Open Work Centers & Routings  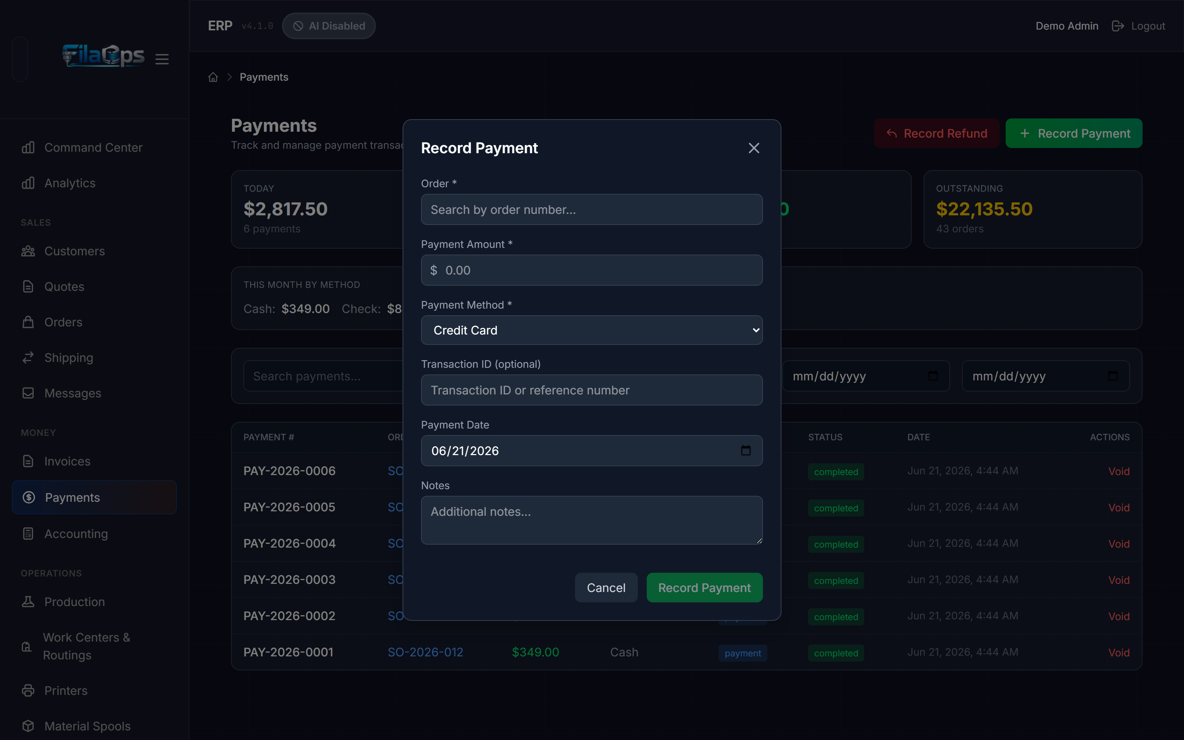coord(94,646)
